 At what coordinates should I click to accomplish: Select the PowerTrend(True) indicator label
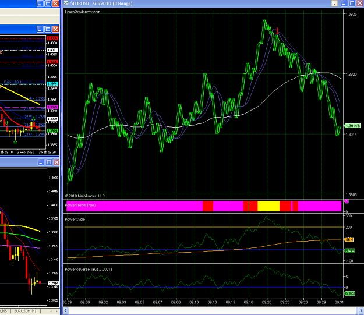(80, 205)
